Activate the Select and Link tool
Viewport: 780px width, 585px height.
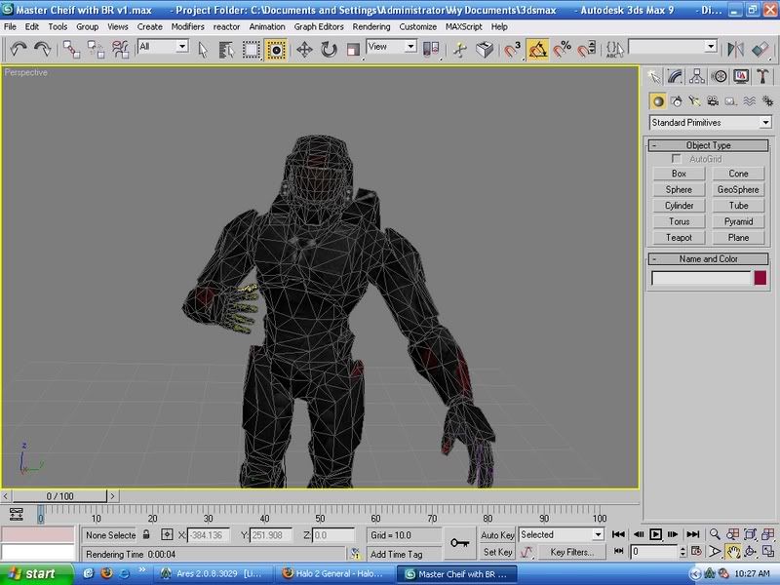point(71,50)
